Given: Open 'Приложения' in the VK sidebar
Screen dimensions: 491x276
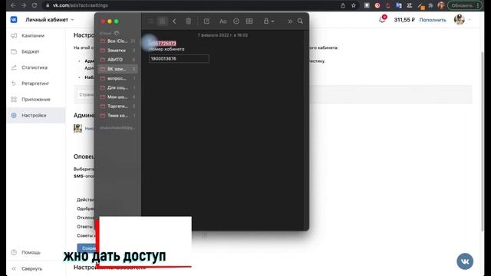Looking at the screenshot, I should 36,100.
